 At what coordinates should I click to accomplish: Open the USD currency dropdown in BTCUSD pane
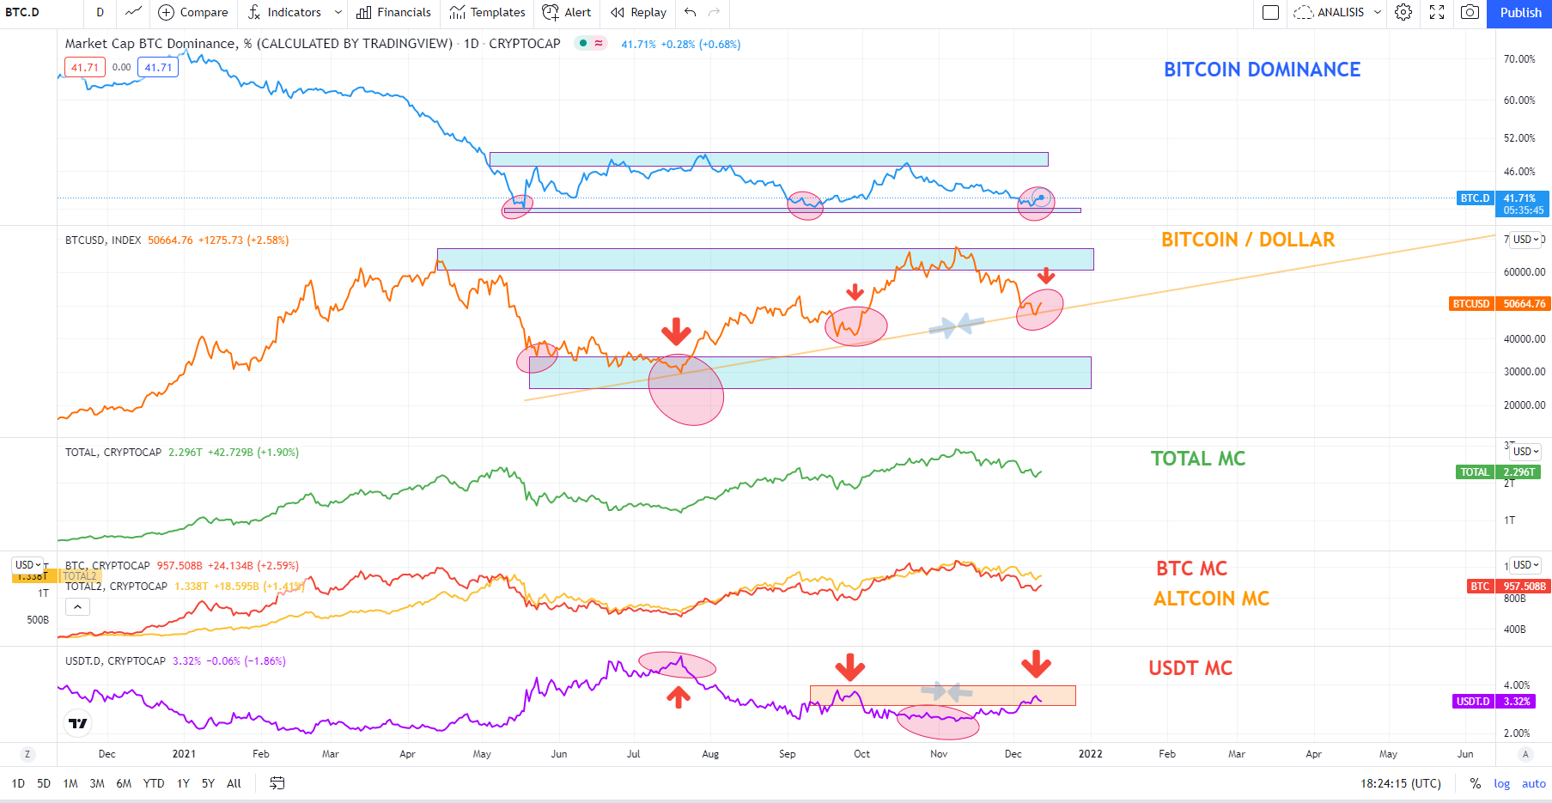[x=1526, y=240]
